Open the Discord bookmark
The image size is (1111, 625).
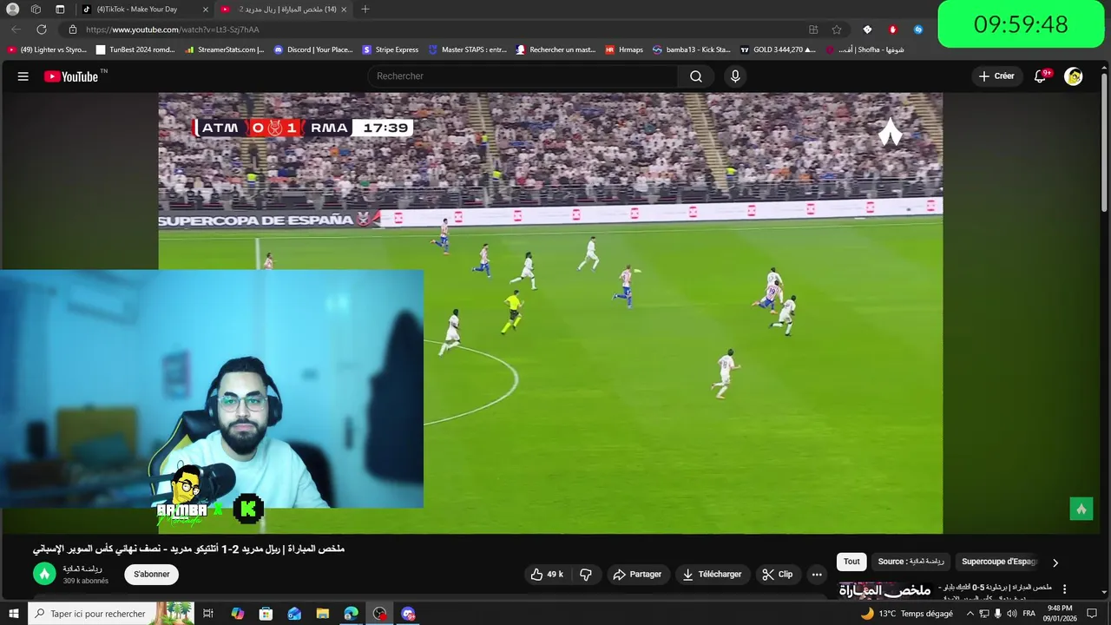tap(313, 49)
